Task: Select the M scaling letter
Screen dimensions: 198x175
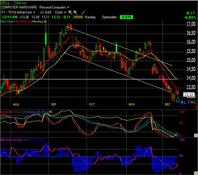Action: click(x=192, y=102)
